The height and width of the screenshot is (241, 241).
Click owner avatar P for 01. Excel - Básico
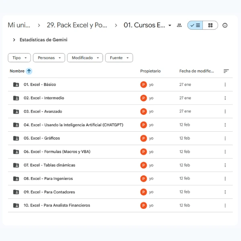(143, 84)
